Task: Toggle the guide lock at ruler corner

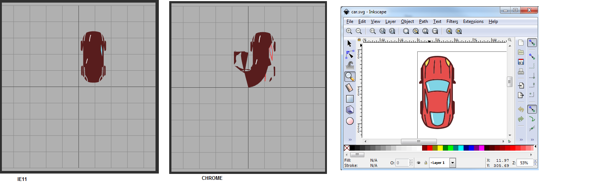Action: pos(359,40)
